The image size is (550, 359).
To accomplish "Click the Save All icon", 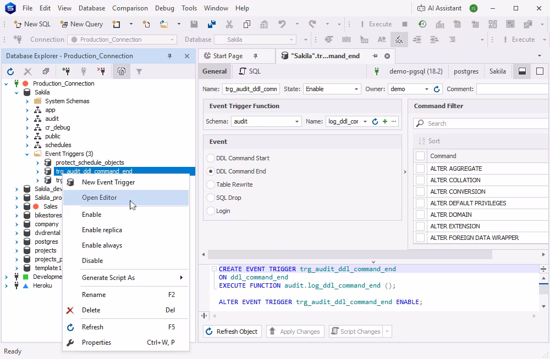I will point(212,24).
